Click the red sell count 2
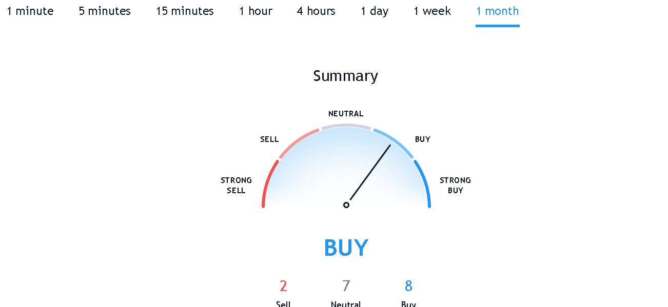This screenshot has height=307, width=668. coord(283,286)
